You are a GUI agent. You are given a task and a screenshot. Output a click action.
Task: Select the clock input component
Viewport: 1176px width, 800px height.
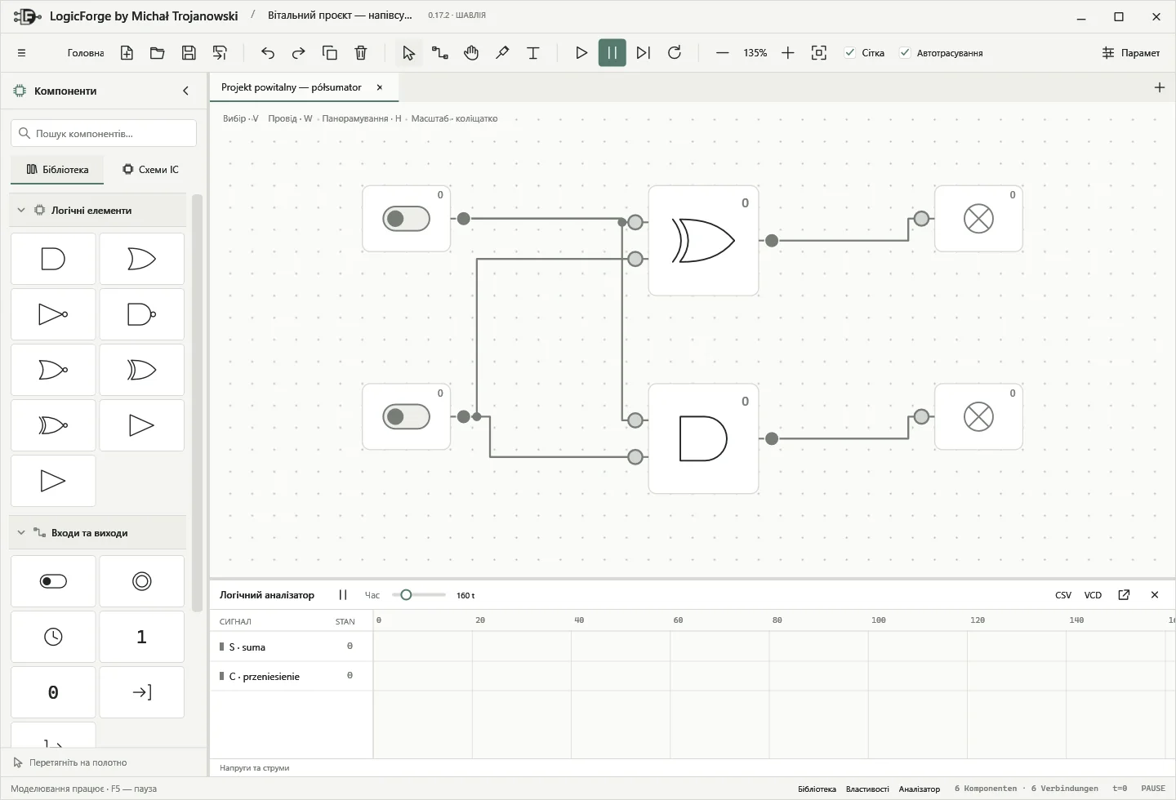[53, 637]
